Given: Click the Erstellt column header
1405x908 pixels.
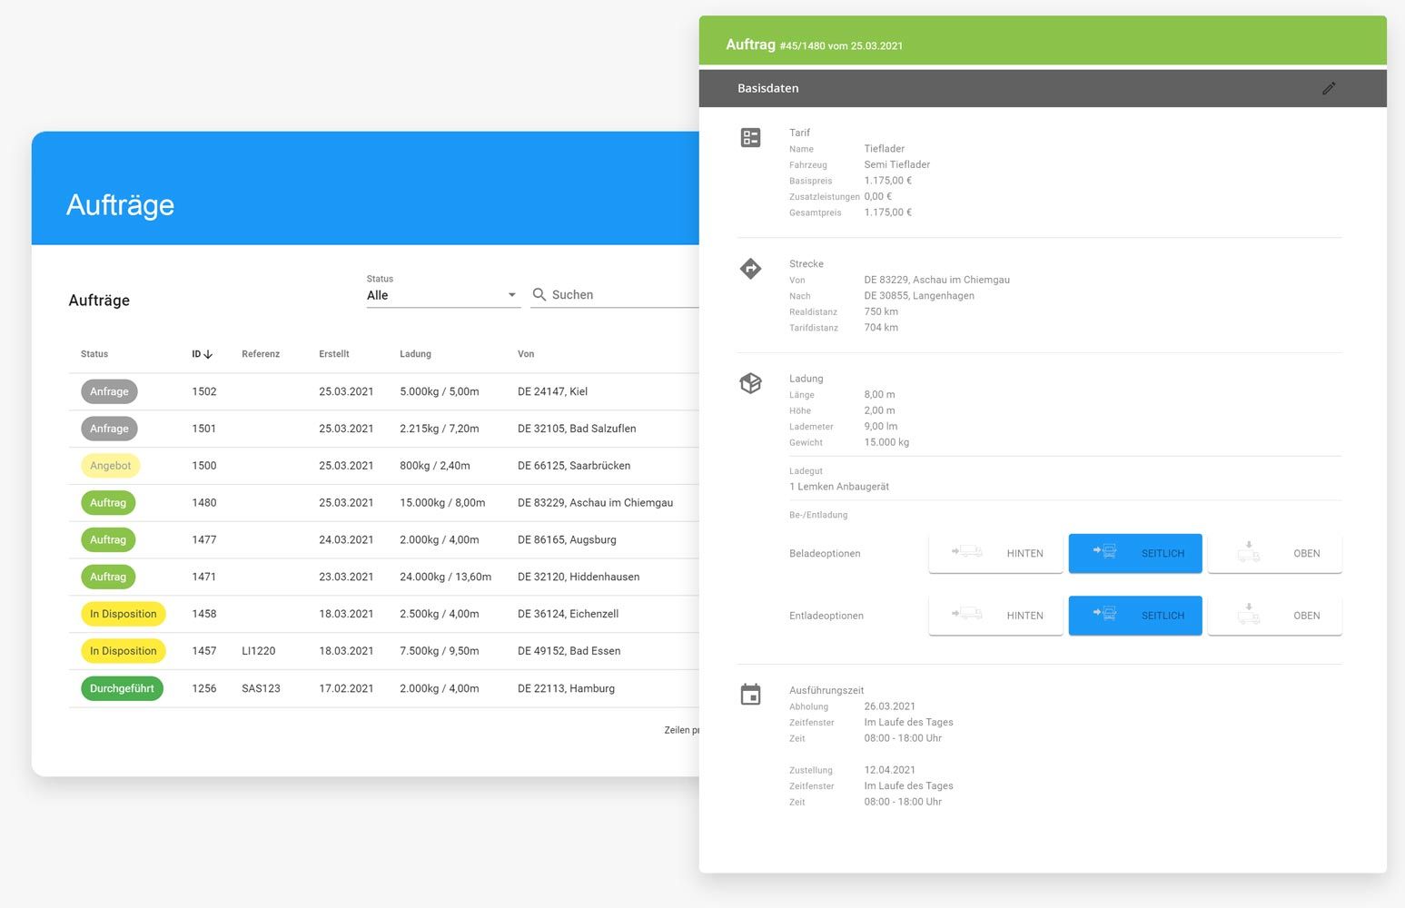Looking at the screenshot, I should [x=334, y=354].
